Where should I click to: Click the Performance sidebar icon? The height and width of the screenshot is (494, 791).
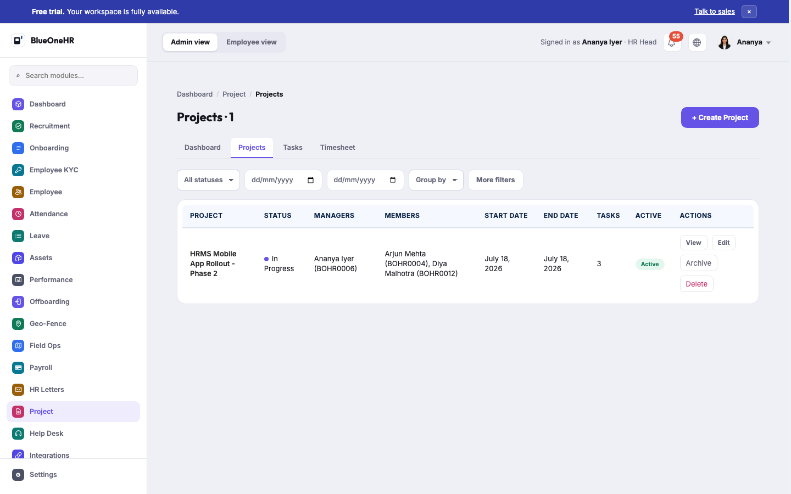pyautogui.click(x=18, y=280)
